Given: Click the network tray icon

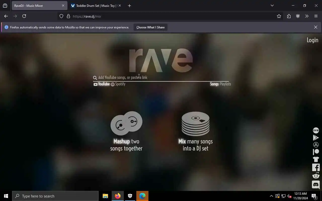Looking at the screenshot, I should point(284,196).
